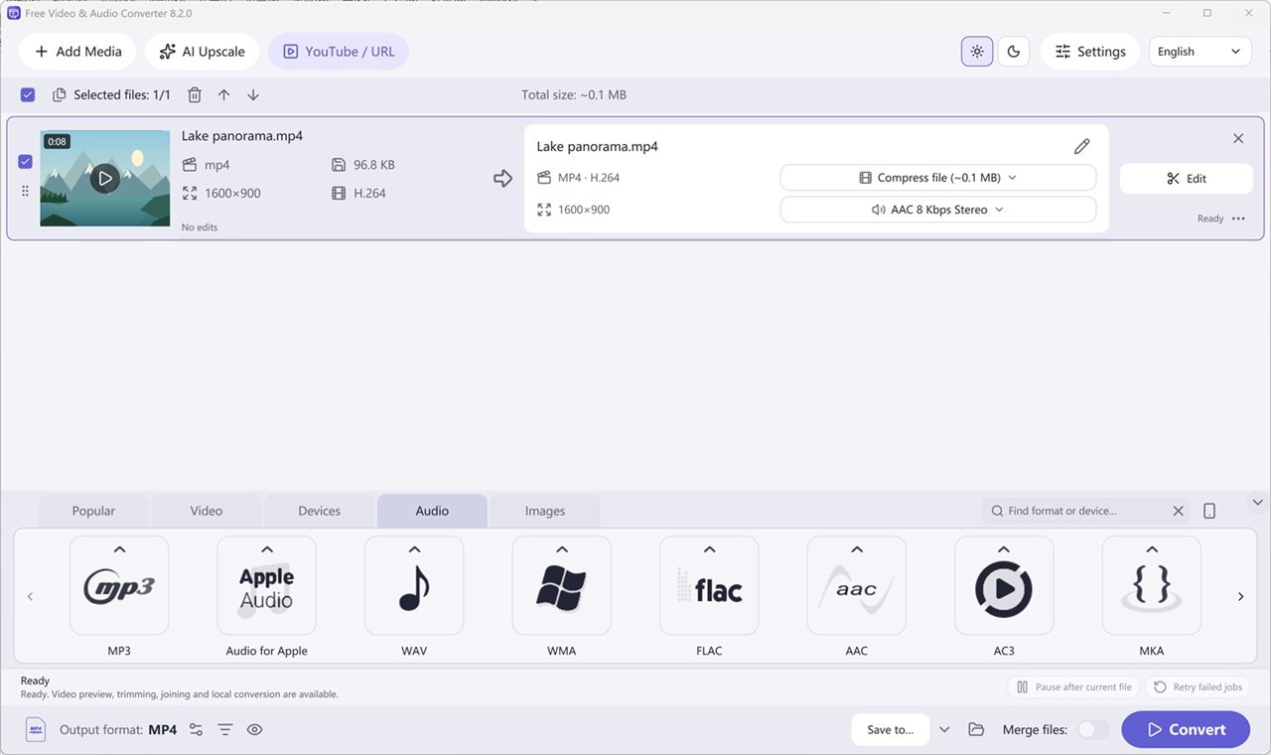Screen dimensions: 1271x755
Task: Switch to dark theme
Action: point(1013,52)
